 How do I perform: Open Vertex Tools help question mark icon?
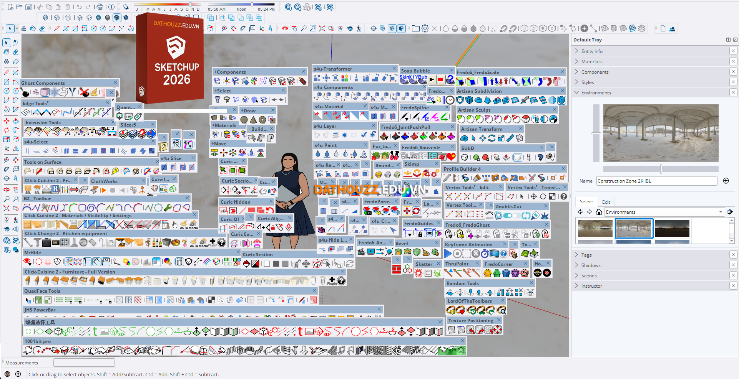(x=563, y=196)
